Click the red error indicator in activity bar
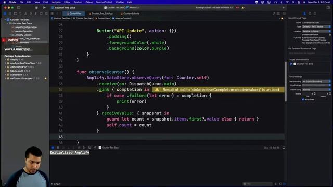 tap(238, 8)
